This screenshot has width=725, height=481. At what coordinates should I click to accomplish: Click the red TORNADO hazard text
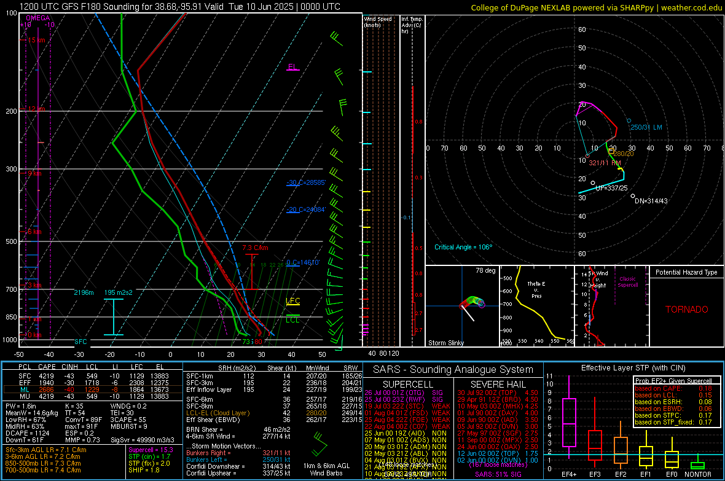click(687, 310)
